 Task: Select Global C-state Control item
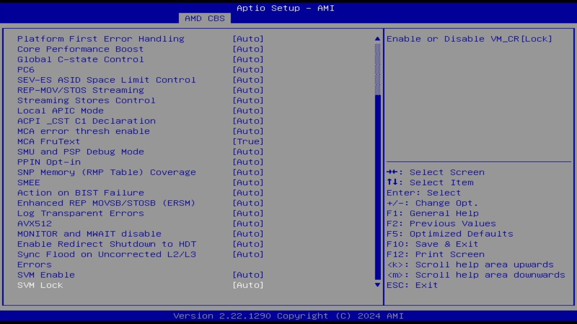click(x=81, y=59)
